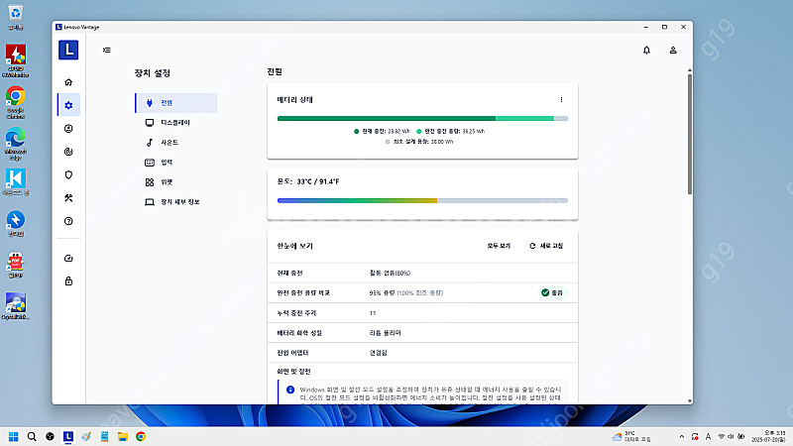This screenshot has height=446, width=793.
Task: Open the blue notepad taskbar icon
Action: (105, 436)
